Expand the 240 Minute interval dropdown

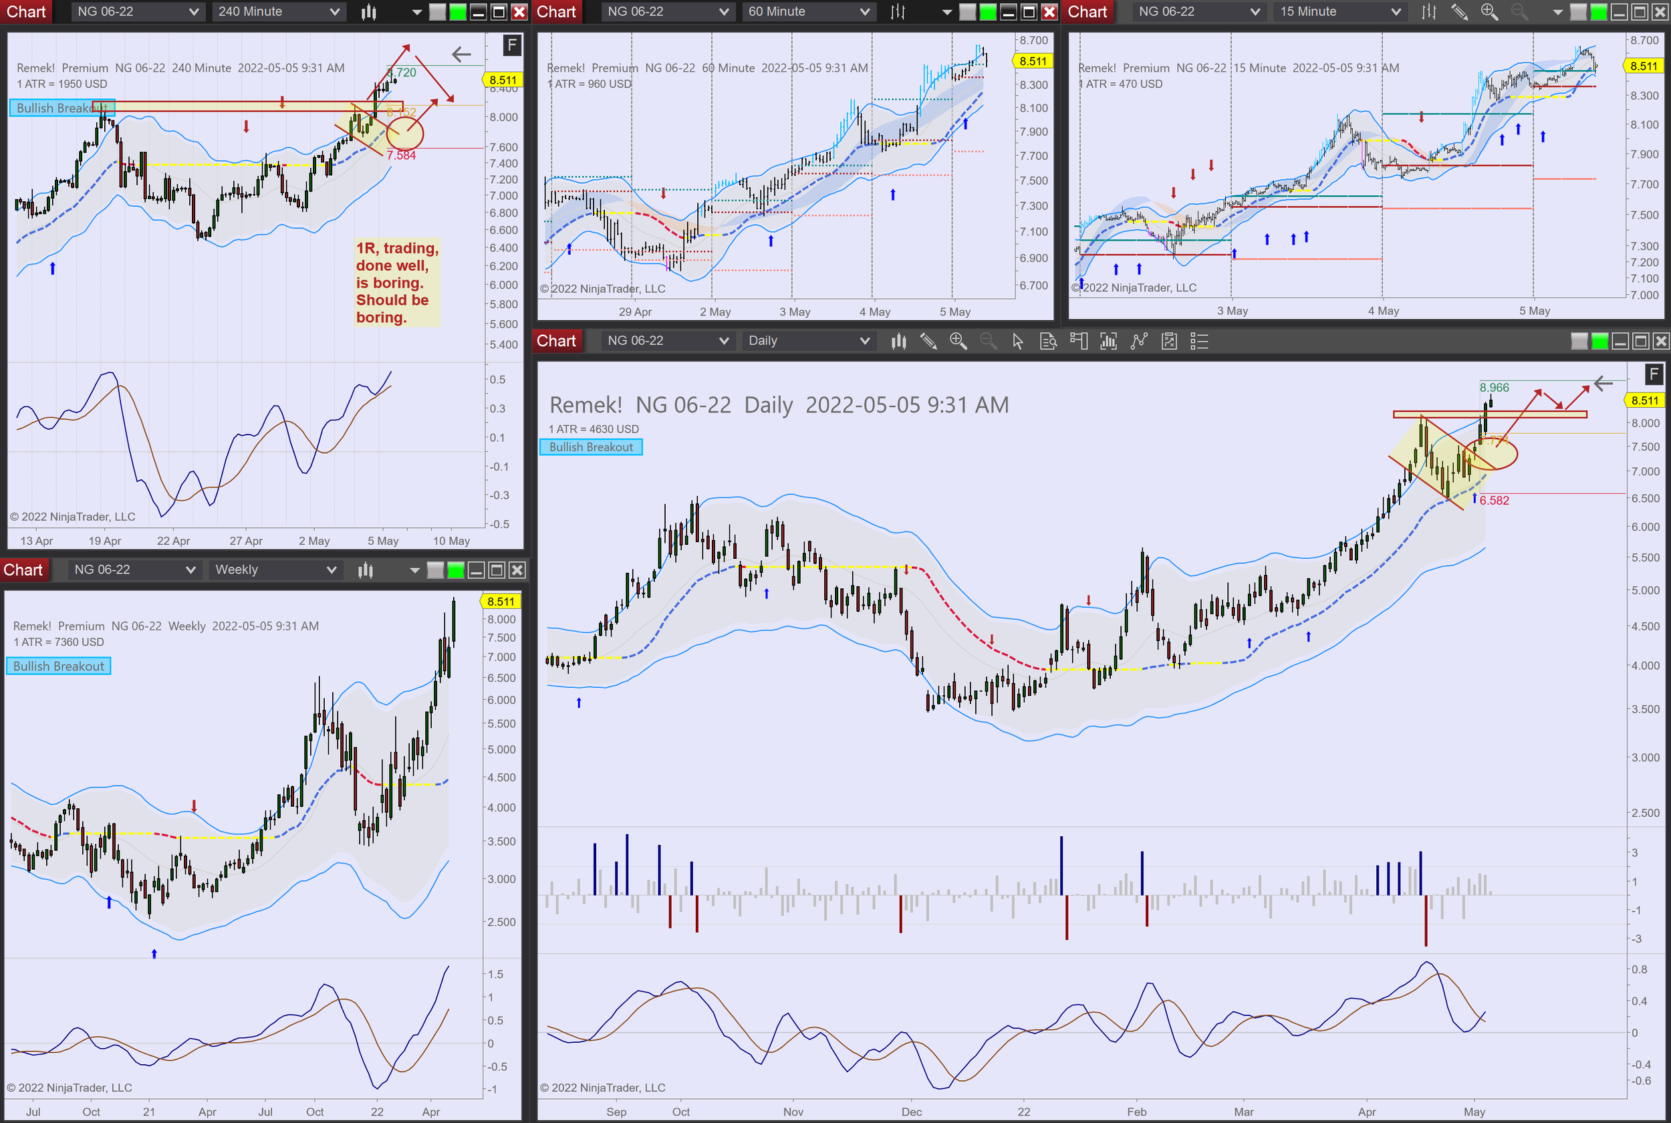[x=278, y=11]
